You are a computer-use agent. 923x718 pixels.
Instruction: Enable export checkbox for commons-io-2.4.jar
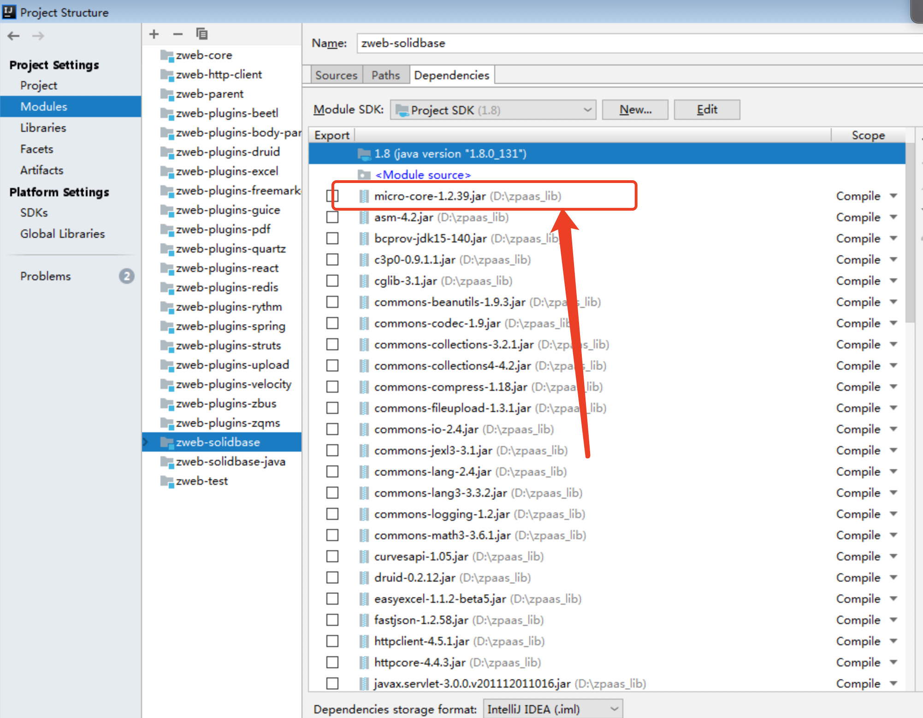pyautogui.click(x=332, y=430)
